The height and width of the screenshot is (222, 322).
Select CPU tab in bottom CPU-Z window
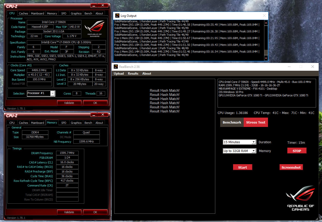coord(12,123)
